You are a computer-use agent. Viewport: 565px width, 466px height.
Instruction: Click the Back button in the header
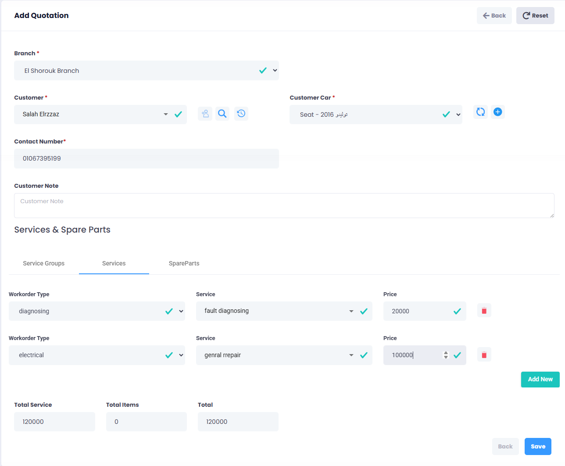(x=494, y=16)
